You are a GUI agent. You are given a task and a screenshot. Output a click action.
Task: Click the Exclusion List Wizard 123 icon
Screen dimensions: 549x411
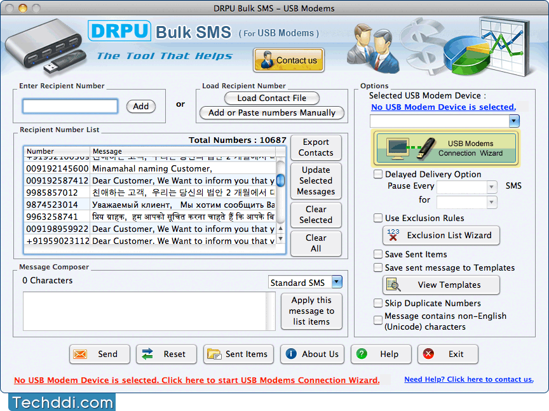tap(393, 235)
